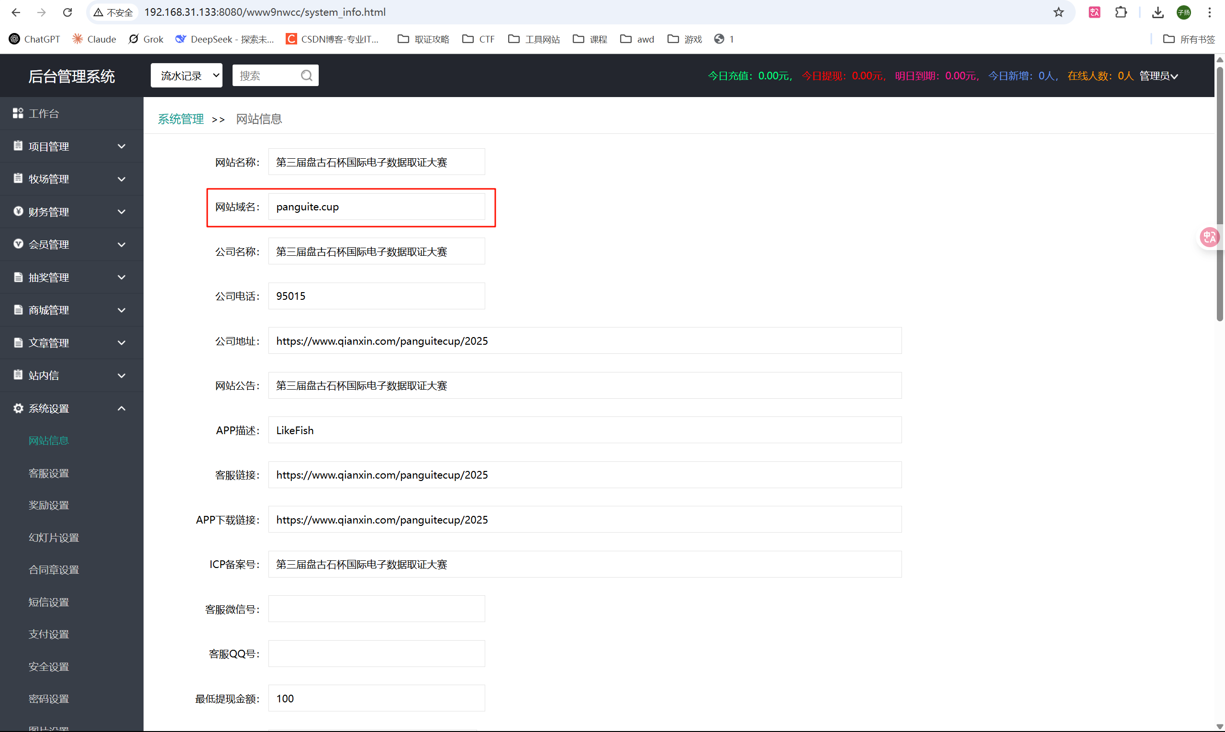Expand the 项目管理 menu
This screenshot has height=732, width=1225.
click(x=72, y=146)
